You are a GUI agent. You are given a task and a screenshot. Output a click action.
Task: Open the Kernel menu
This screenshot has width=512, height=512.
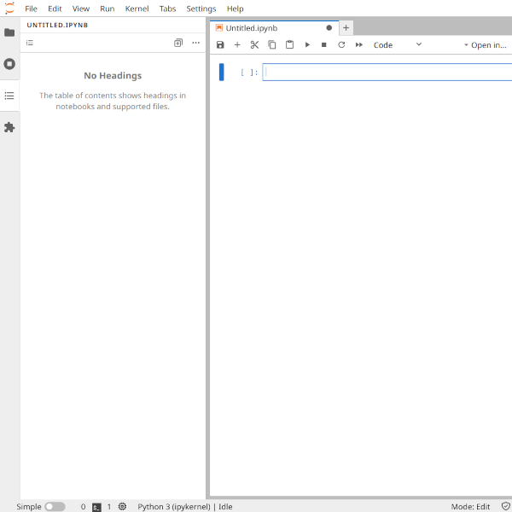(137, 9)
